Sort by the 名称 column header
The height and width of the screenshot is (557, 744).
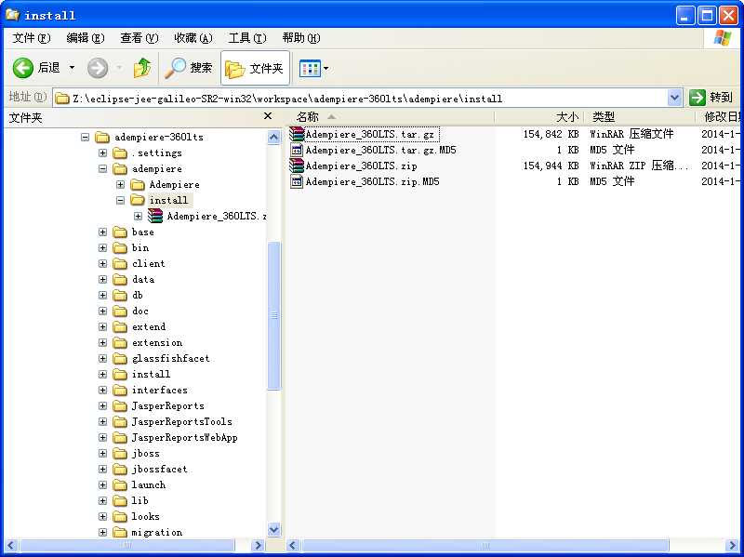coord(390,117)
